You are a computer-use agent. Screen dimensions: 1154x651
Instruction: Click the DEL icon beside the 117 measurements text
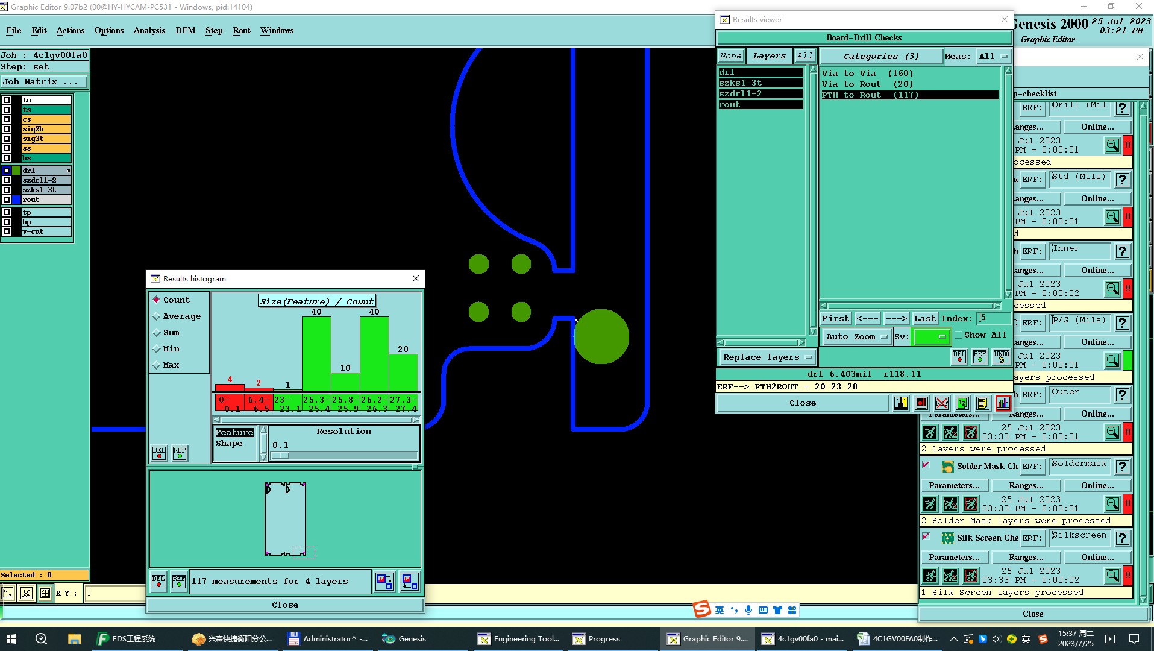tap(158, 582)
